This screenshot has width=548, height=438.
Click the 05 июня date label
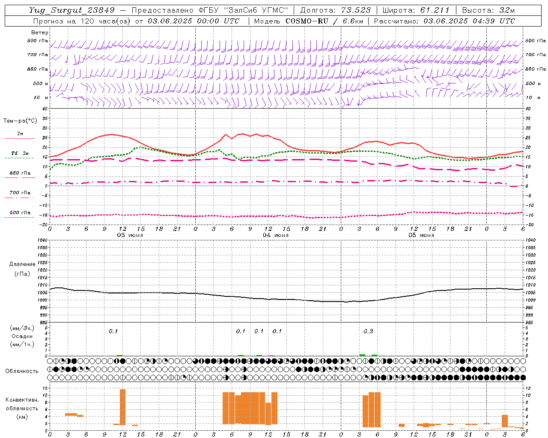(421, 235)
